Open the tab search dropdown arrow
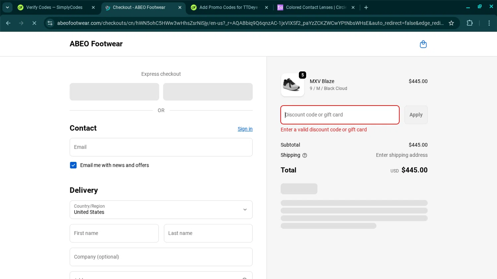Image resolution: width=497 pixels, height=279 pixels. pos(7,7)
